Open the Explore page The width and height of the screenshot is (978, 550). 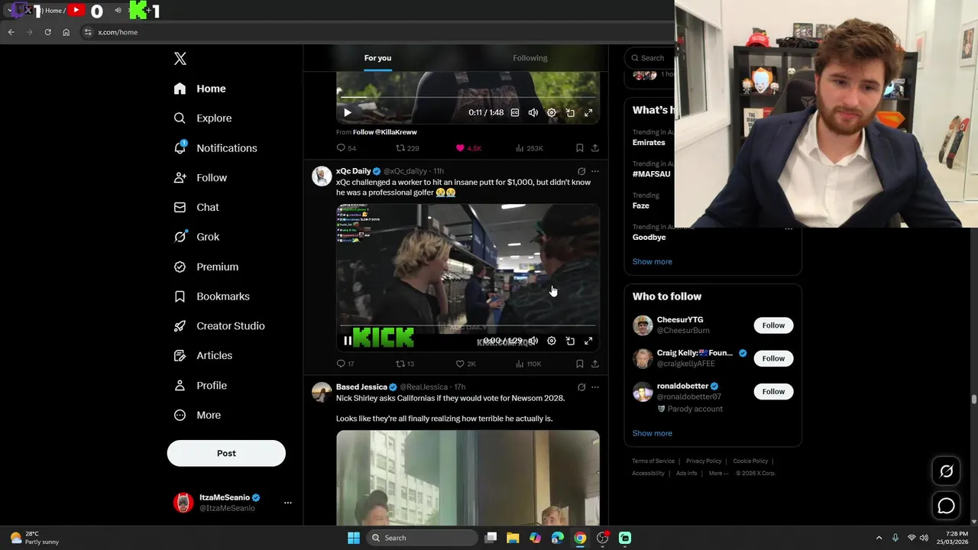pos(202,118)
